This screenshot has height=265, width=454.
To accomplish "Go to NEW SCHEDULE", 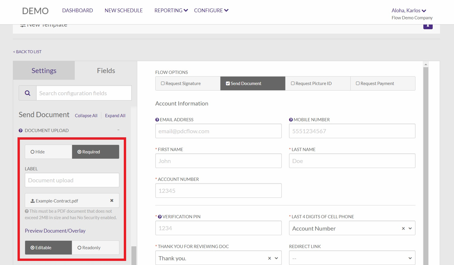I will tap(123, 11).
